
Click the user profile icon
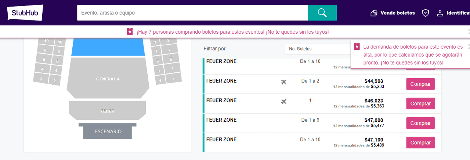coord(440,13)
